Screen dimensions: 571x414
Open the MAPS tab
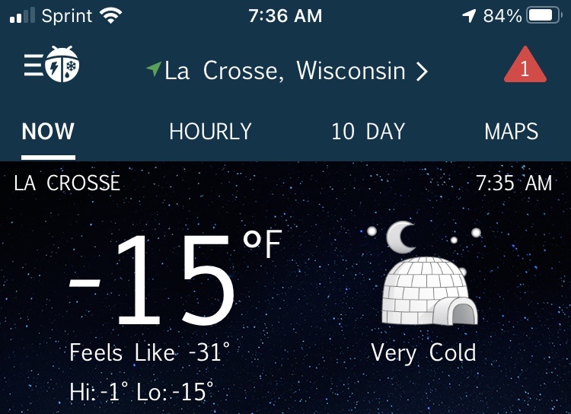pyautogui.click(x=511, y=132)
